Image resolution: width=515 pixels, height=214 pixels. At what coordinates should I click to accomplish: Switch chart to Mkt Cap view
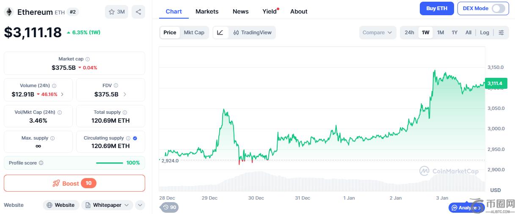coord(194,33)
